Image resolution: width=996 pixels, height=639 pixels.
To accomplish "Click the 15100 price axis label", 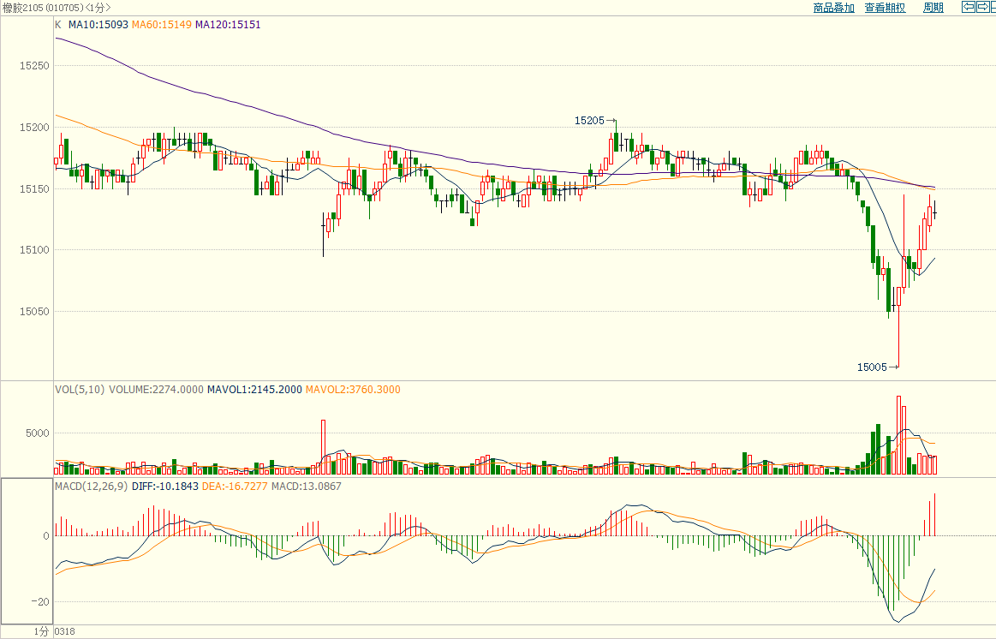I will coord(34,250).
